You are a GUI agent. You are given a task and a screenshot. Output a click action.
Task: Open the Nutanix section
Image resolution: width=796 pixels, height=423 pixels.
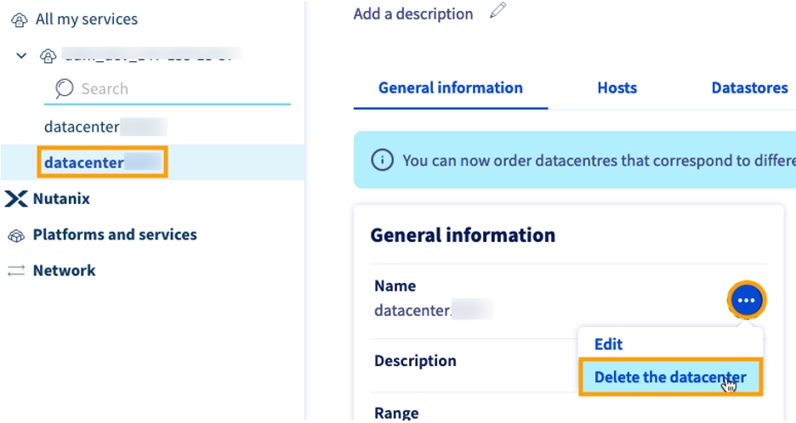[61, 198]
